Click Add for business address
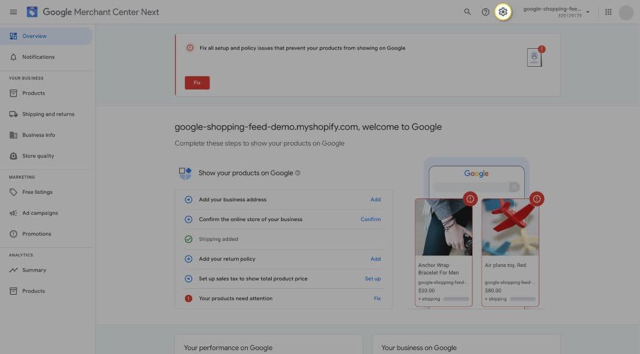The height and width of the screenshot is (354, 640). click(x=375, y=200)
